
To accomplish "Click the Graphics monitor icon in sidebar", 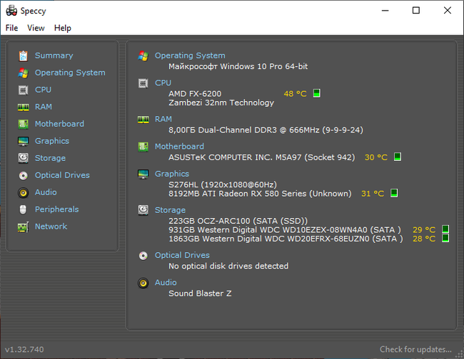I will (x=24, y=141).
